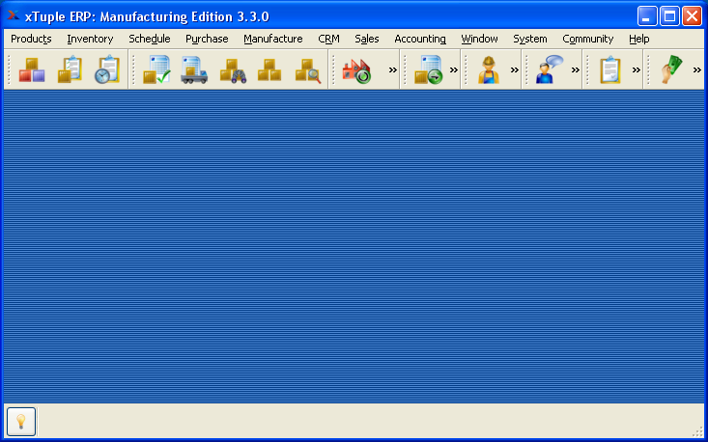Click the person with speech bubble CRM icon
Image resolution: width=708 pixels, height=442 pixels.
click(549, 69)
